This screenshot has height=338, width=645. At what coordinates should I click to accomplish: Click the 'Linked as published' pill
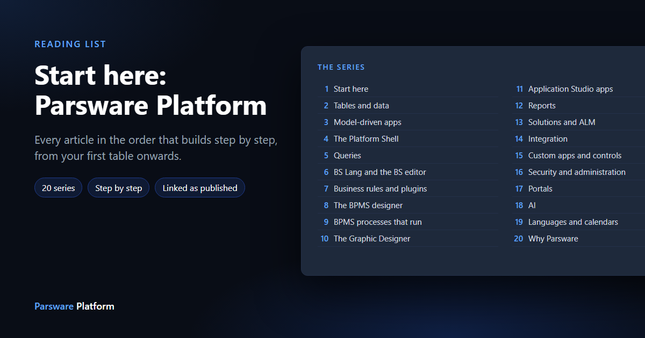(200, 188)
